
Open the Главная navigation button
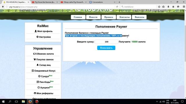78,17
